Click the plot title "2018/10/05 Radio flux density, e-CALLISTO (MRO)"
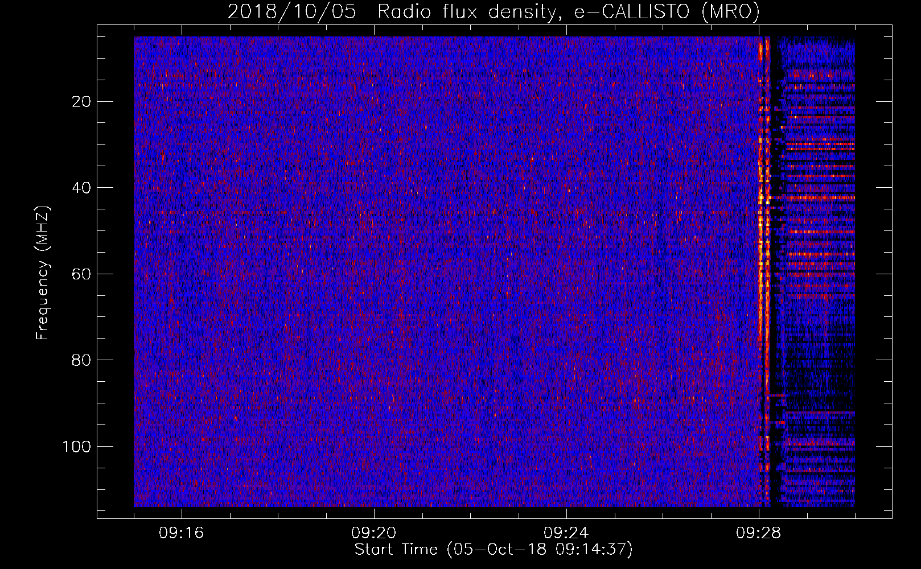This screenshot has width=921, height=569. pyautogui.click(x=494, y=11)
